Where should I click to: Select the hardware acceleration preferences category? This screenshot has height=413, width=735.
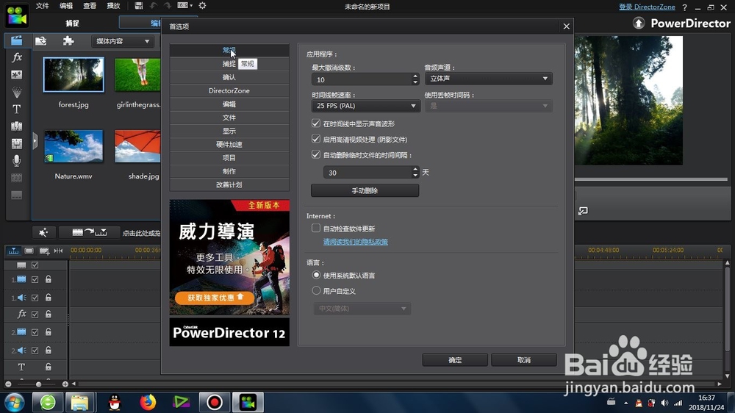(x=229, y=144)
